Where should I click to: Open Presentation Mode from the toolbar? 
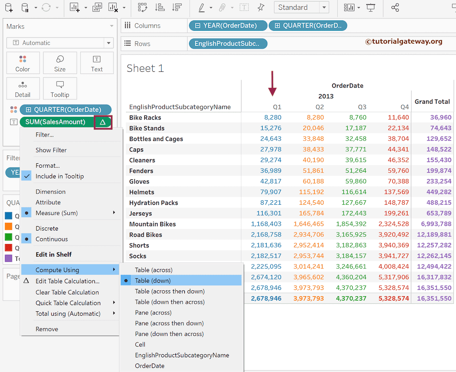(370, 7)
